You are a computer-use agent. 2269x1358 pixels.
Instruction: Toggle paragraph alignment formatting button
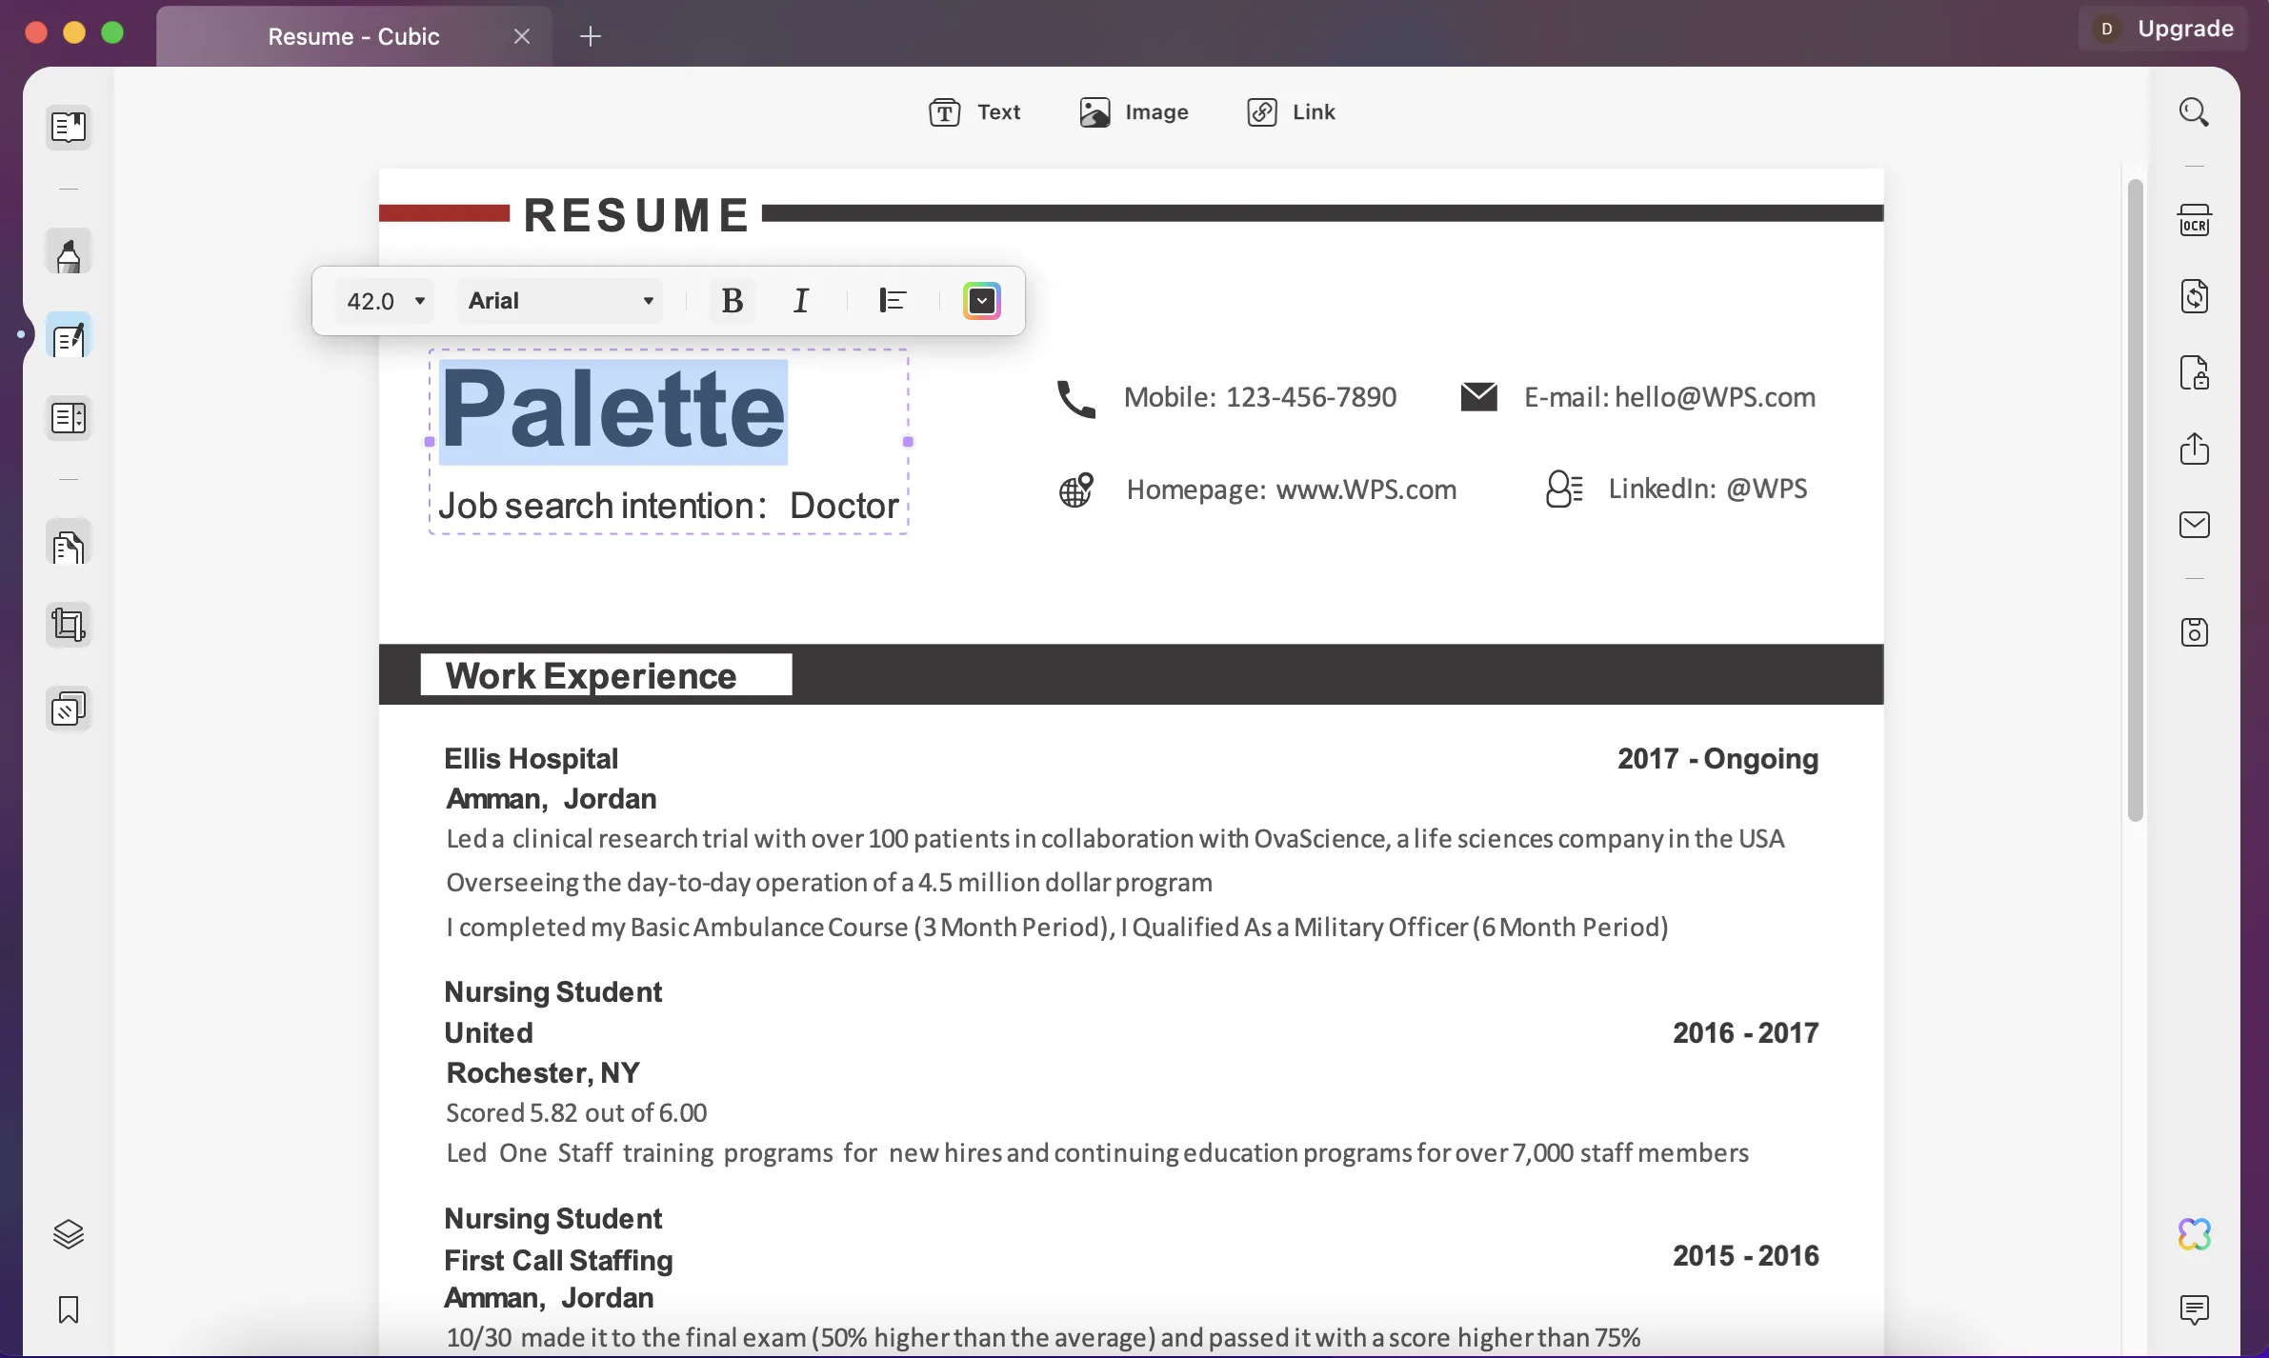click(x=891, y=299)
